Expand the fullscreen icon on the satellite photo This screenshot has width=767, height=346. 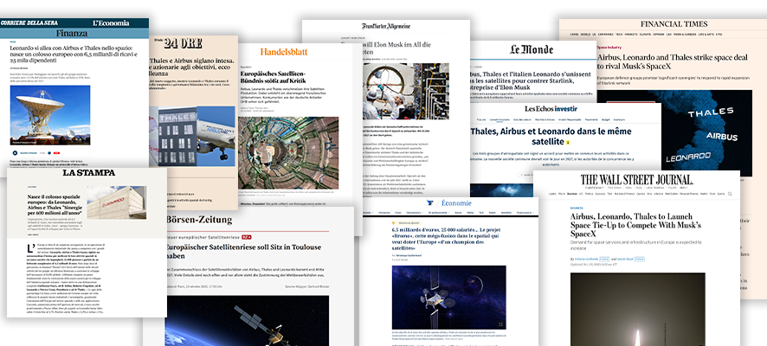(x=500, y=324)
